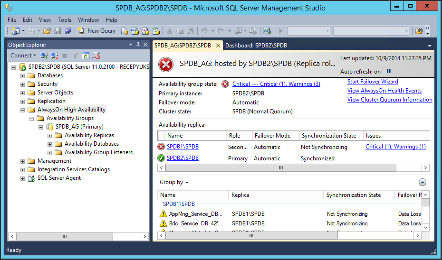This screenshot has height=260, width=442.
Task: Click the Activity Monitor toolbar icon
Action: tap(267, 31)
